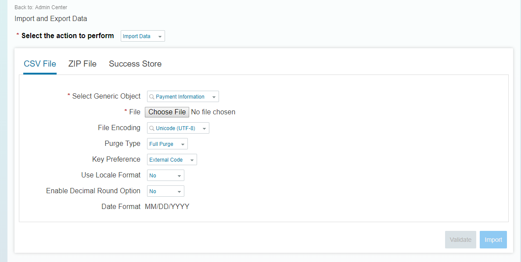Click the 'Select the action to perform' label
Image resolution: width=521 pixels, height=262 pixels.
(68, 35)
